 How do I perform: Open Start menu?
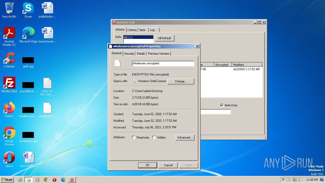[x=7, y=180]
